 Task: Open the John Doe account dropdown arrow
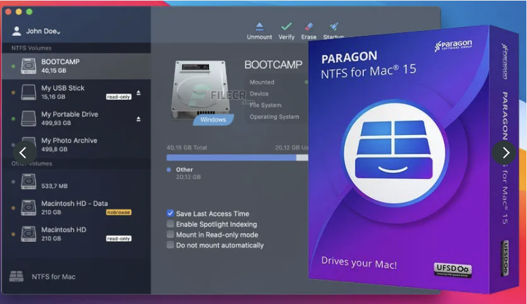(x=58, y=32)
